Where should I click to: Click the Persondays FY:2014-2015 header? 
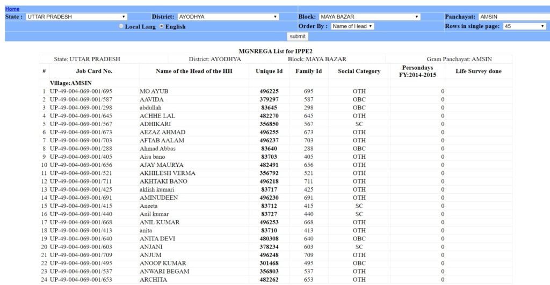417,71
